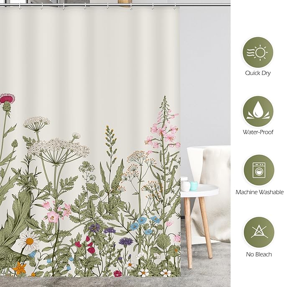Select the "Water-Proof" text label
284x287 pixels.
click(x=258, y=132)
